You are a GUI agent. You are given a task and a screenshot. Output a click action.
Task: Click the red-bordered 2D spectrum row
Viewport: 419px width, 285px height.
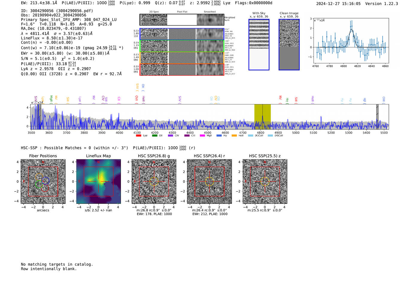tap(182, 69)
